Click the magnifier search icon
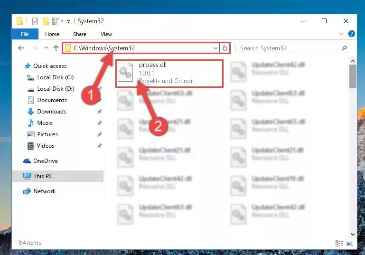The image size is (365, 255). click(344, 48)
